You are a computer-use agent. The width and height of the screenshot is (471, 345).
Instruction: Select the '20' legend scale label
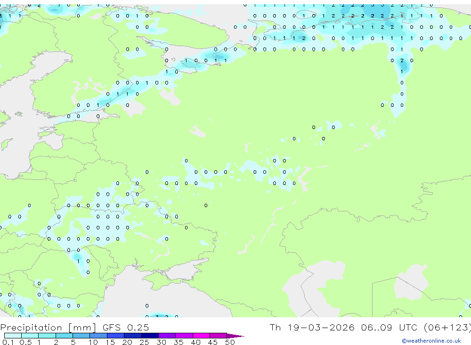coord(127,342)
